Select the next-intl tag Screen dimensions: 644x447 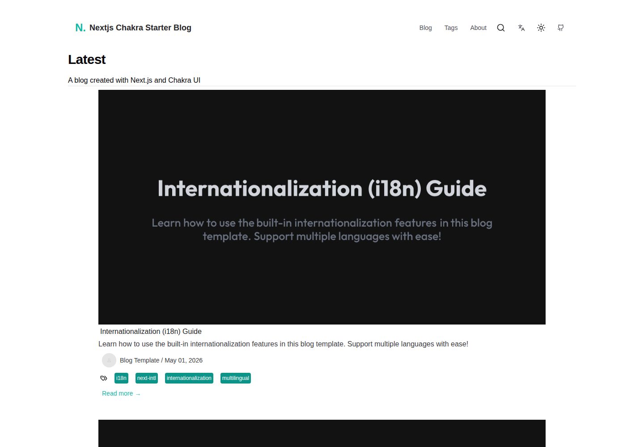click(x=147, y=378)
